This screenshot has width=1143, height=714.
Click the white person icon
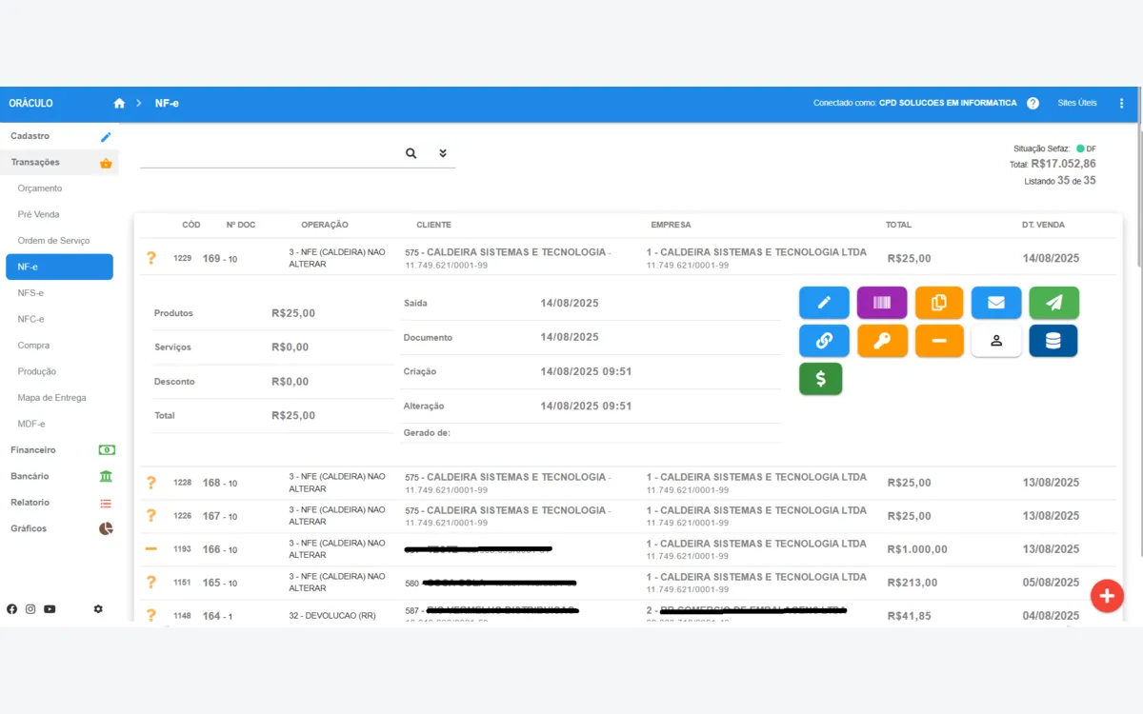click(x=995, y=340)
